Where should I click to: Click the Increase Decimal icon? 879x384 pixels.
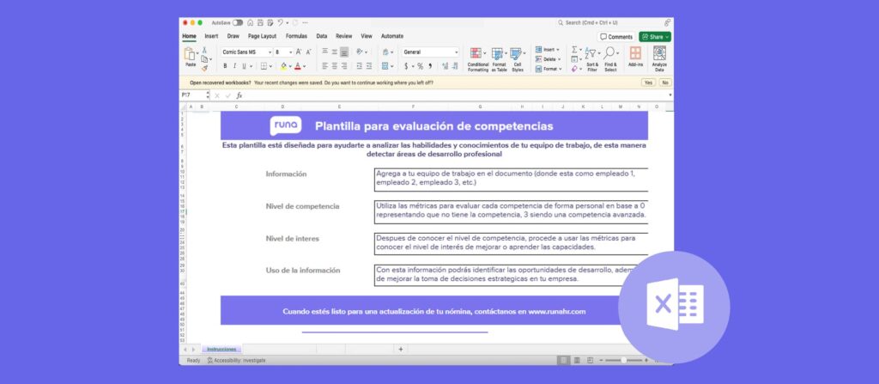tap(446, 66)
